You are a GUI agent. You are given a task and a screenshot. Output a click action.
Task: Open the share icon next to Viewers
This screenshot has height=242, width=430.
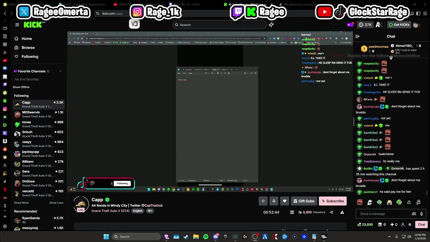(x=331, y=212)
